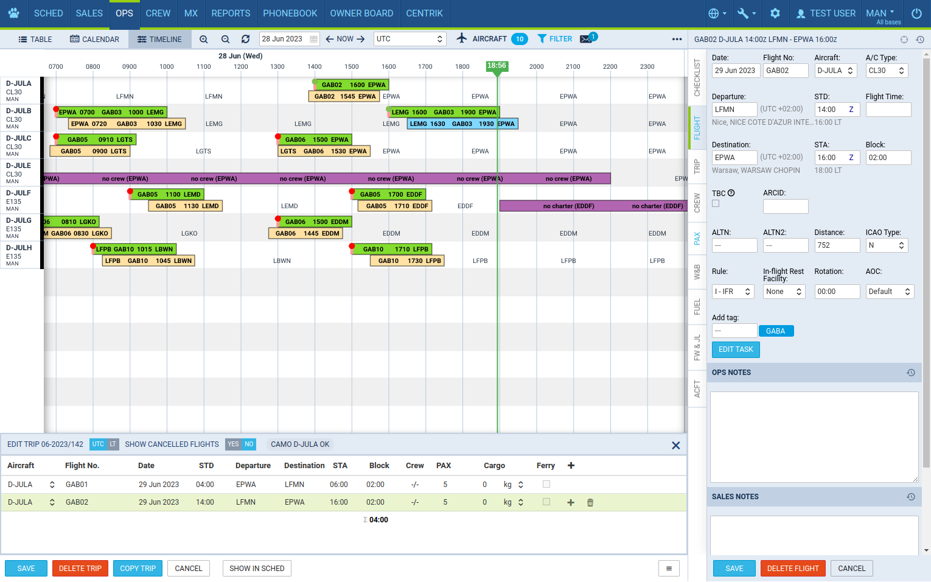Screen dimensions: 931x582
Task: Open the Rule I - IFR dropdown
Action: (733, 292)
